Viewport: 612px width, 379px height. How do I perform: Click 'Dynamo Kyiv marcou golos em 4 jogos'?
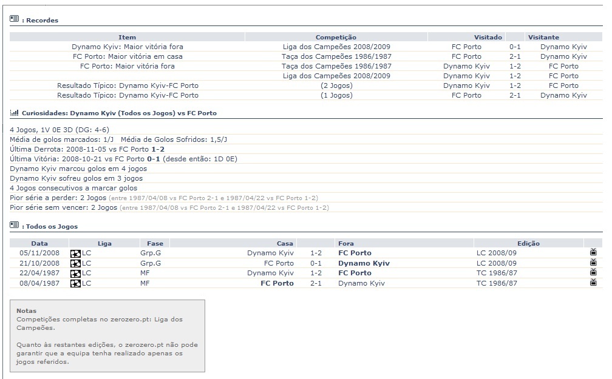pyautogui.click(x=78, y=169)
